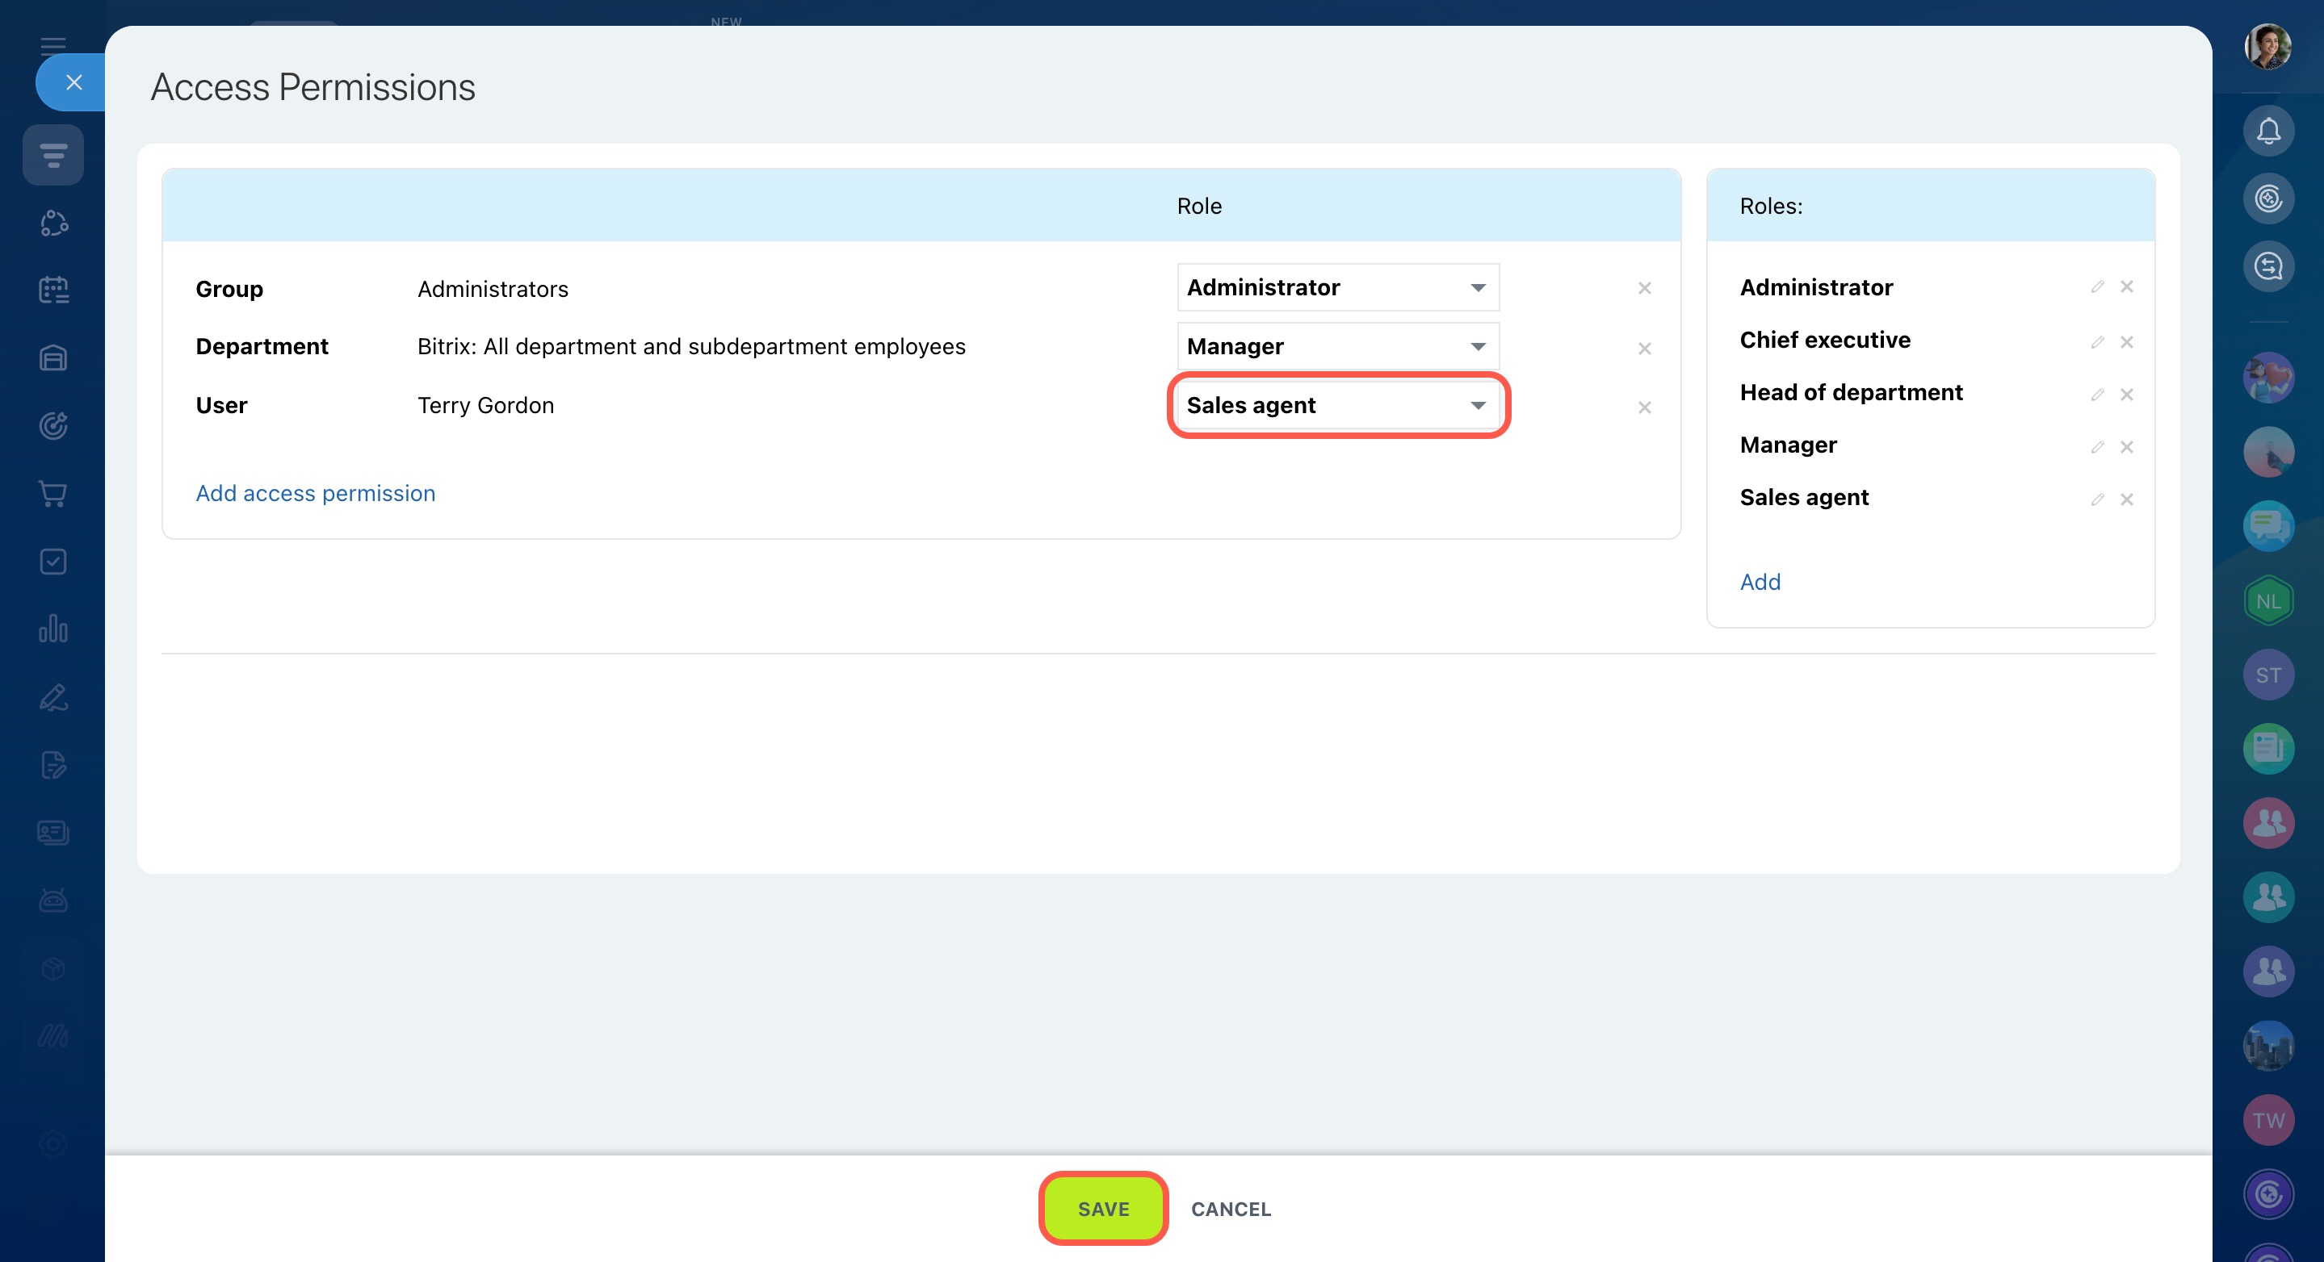Open the notifications bell icon
Viewport: 2324px width, 1262px height.
tap(2267, 132)
